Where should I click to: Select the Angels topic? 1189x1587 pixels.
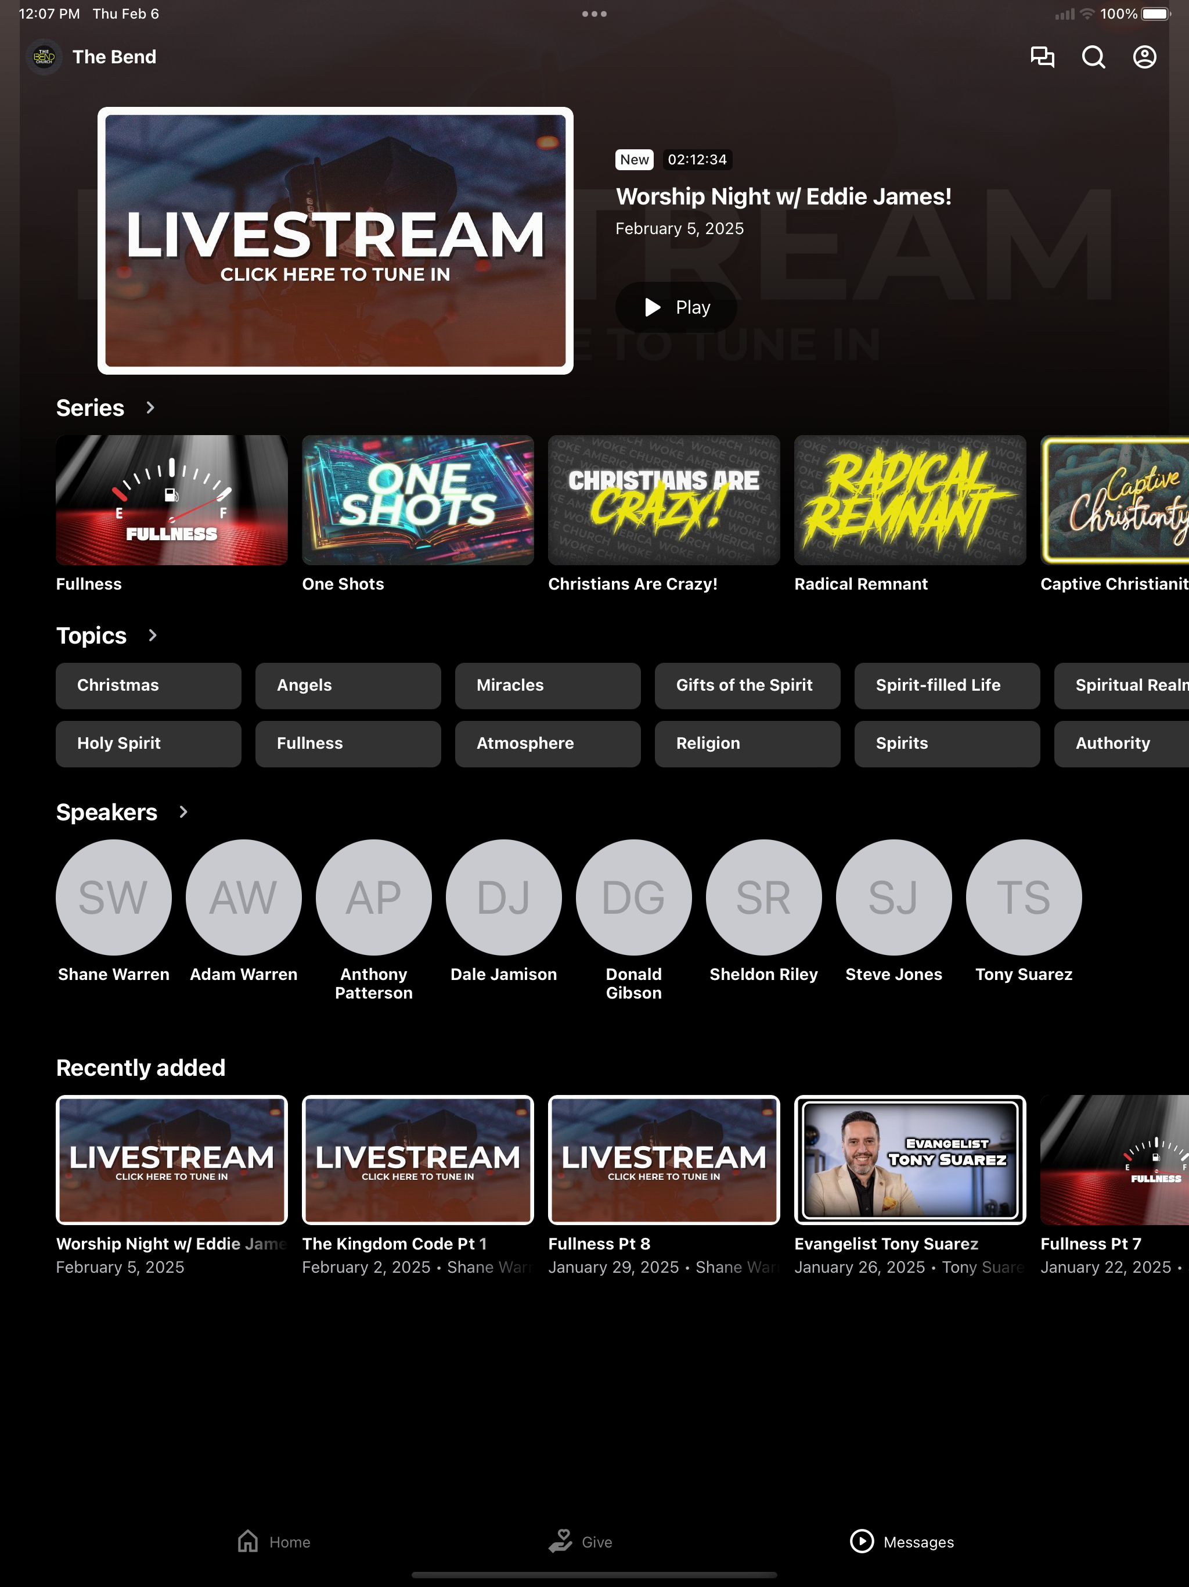(348, 685)
